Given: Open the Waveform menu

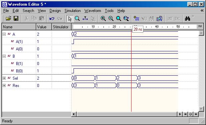Looking at the screenshot, I should coord(93,11).
